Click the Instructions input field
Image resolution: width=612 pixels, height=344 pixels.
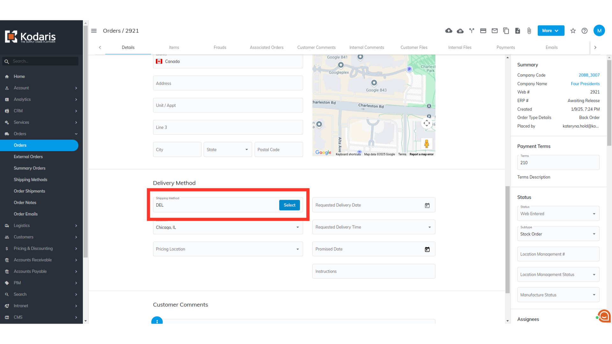tap(374, 271)
